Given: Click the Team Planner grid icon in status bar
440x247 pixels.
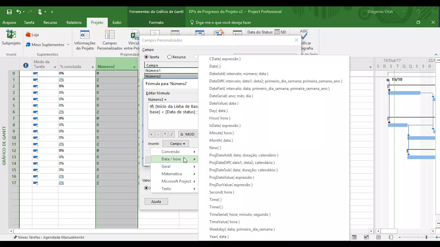Looking at the screenshot, I should tap(378, 237).
